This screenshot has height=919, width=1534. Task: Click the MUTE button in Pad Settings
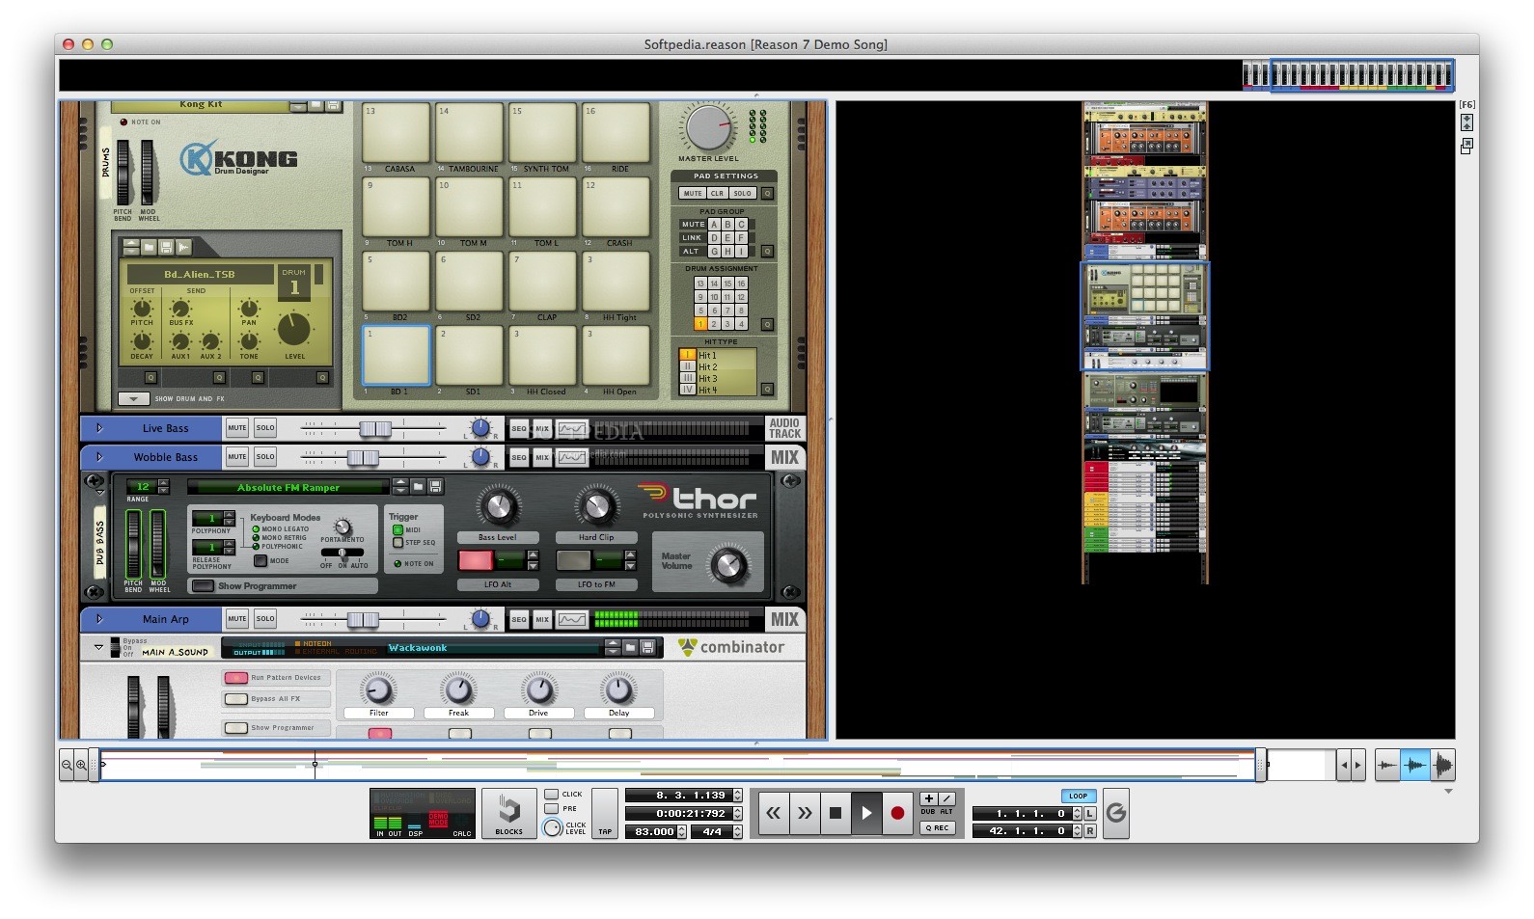coord(693,193)
